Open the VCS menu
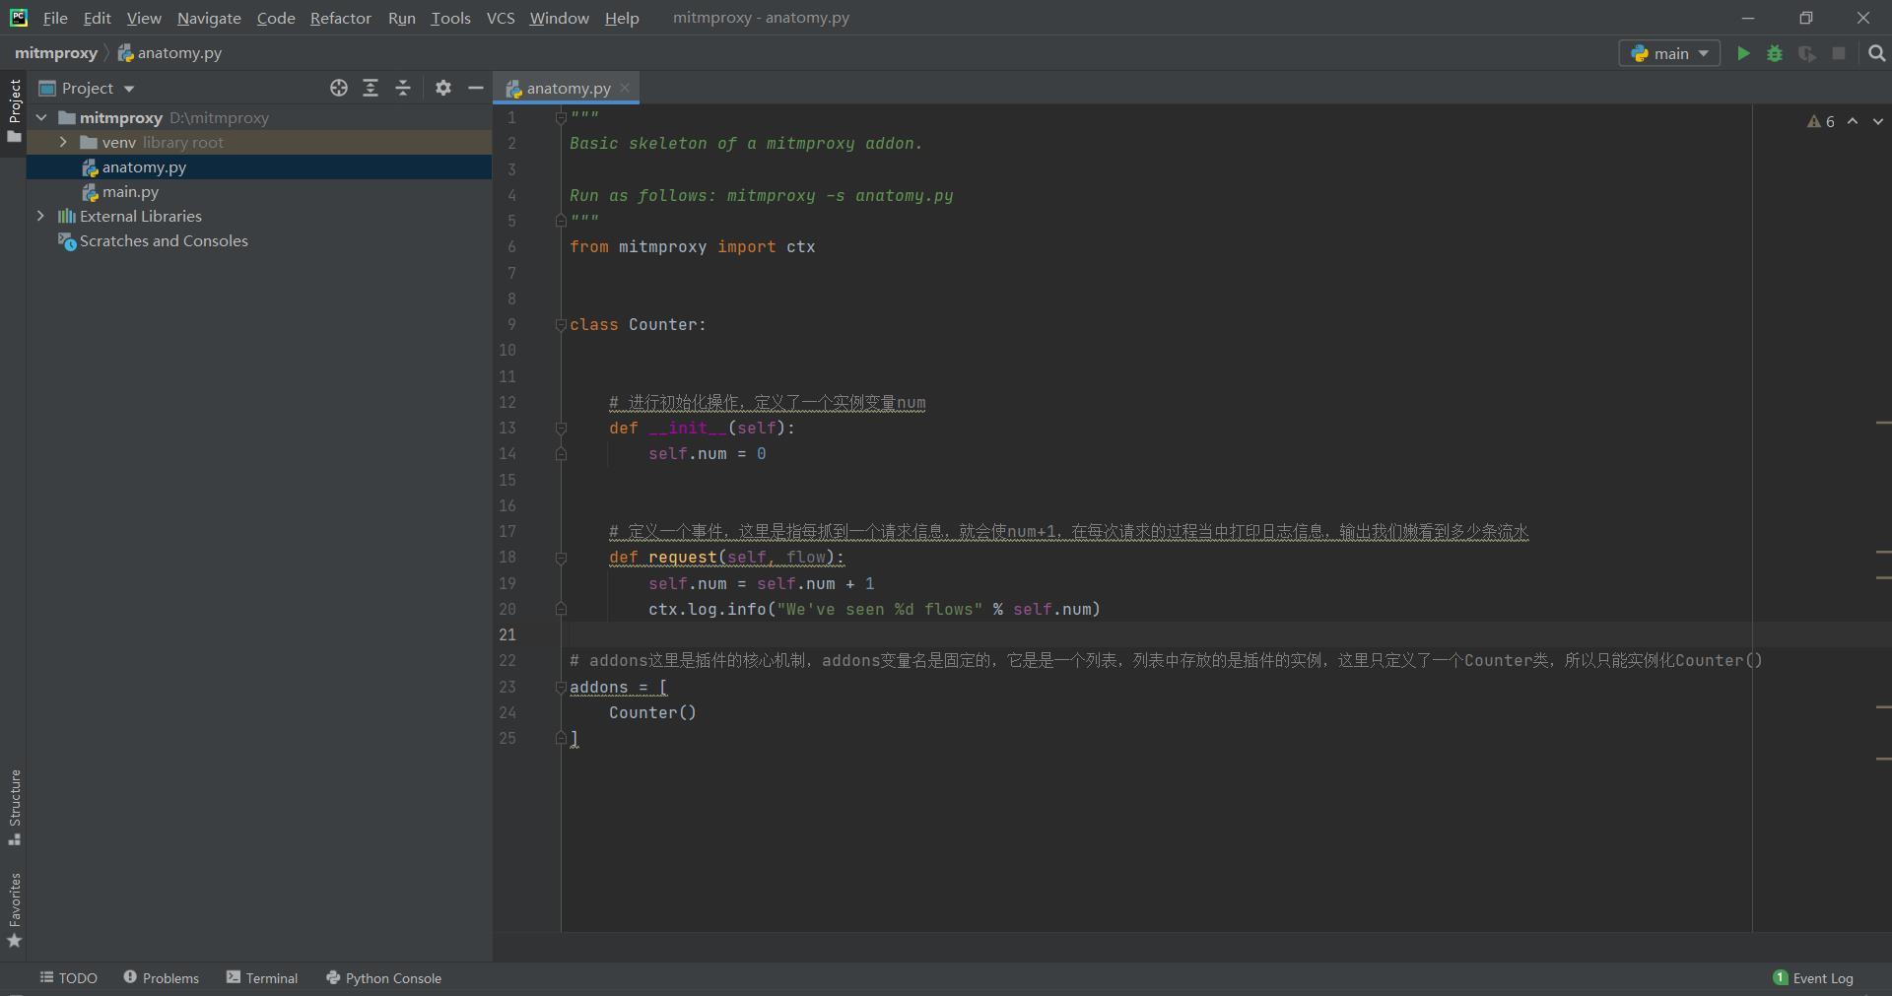The height and width of the screenshot is (996, 1892). pyautogui.click(x=501, y=18)
